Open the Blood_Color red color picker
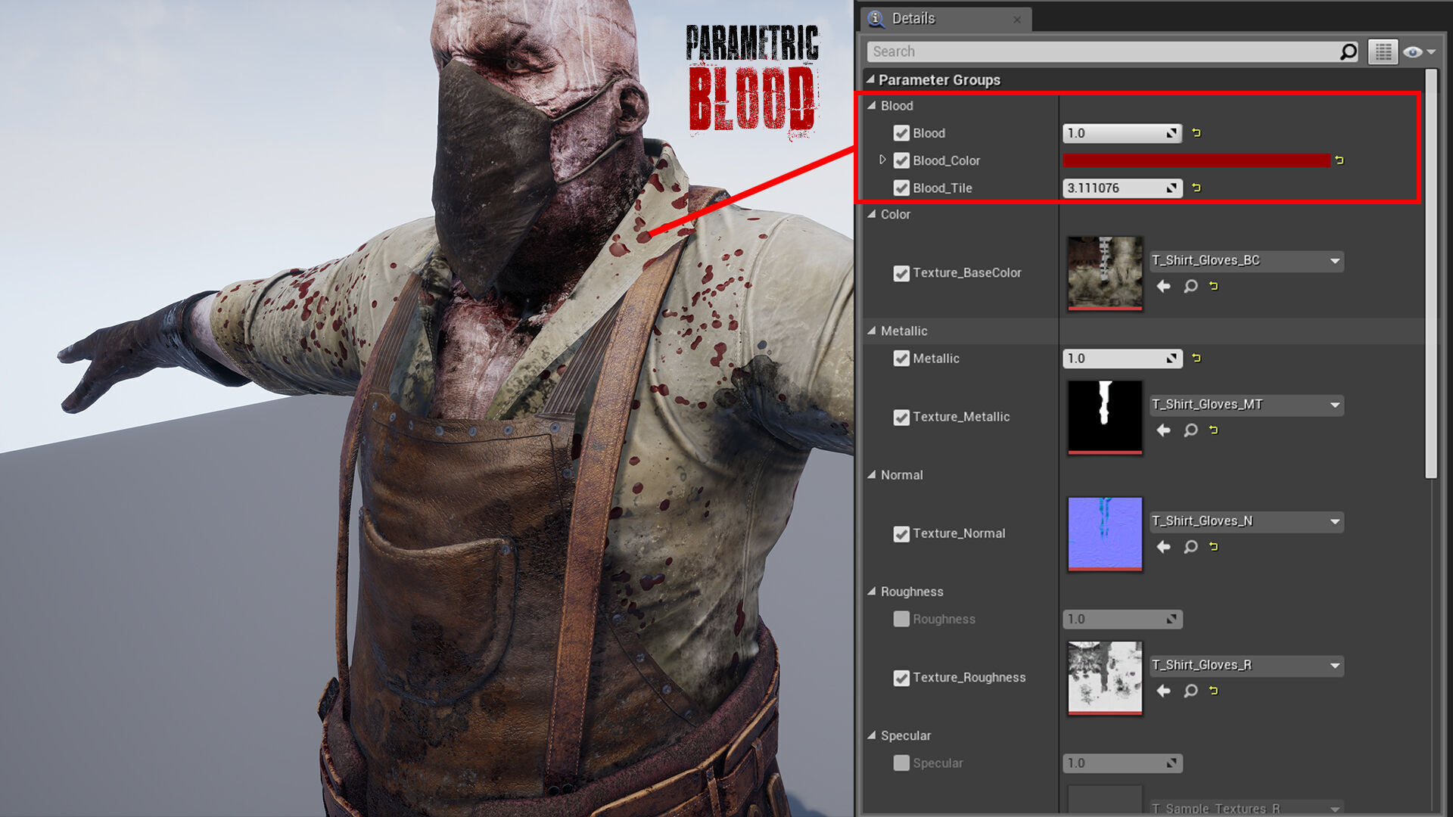Viewport: 1453px width, 817px height. (1196, 160)
